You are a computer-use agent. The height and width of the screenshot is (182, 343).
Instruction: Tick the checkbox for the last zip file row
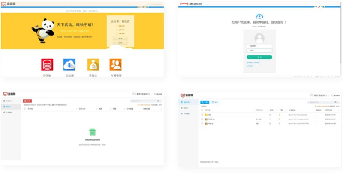coord(202,124)
